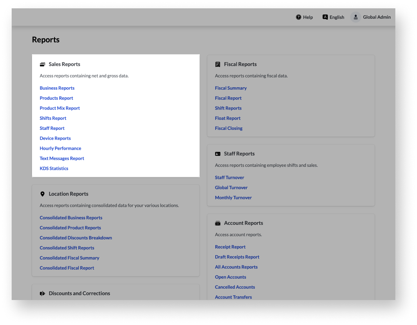The width and height of the screenshot is (417, 325).
Task: Click the Fiscal Reports receipt icon
Action: [x=218, y=64]
